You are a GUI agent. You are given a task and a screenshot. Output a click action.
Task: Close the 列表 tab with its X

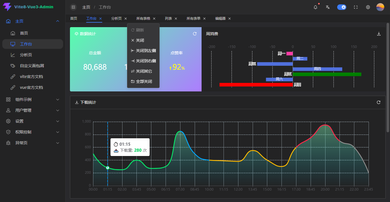pos(176,19)
